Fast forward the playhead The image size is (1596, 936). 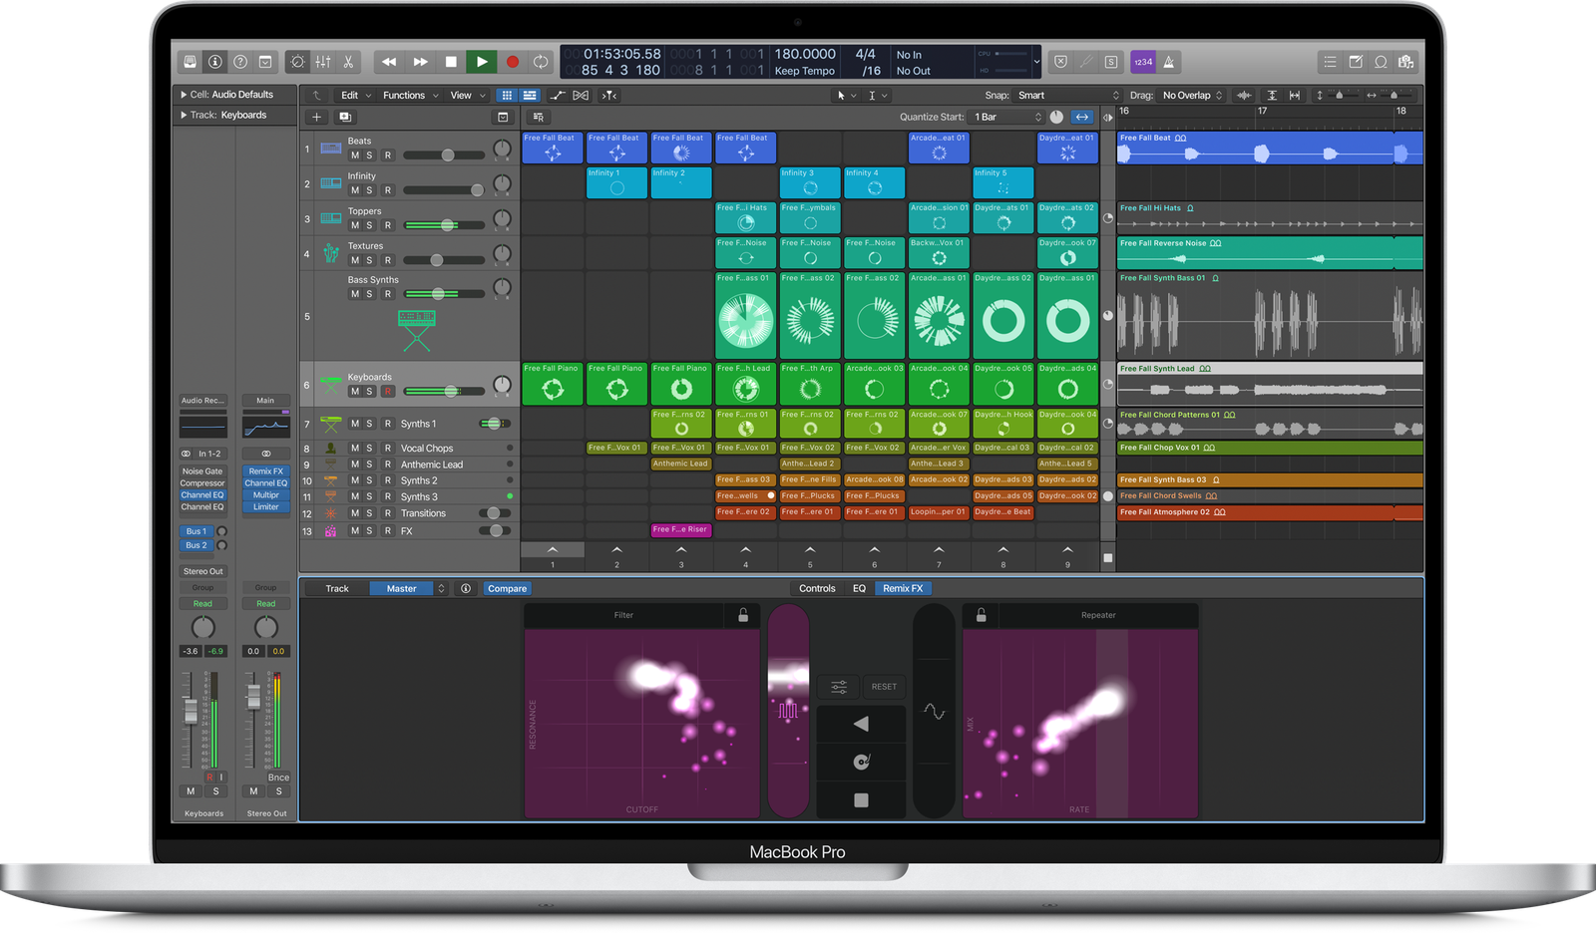pyautogui.click(x=420, y=62)
